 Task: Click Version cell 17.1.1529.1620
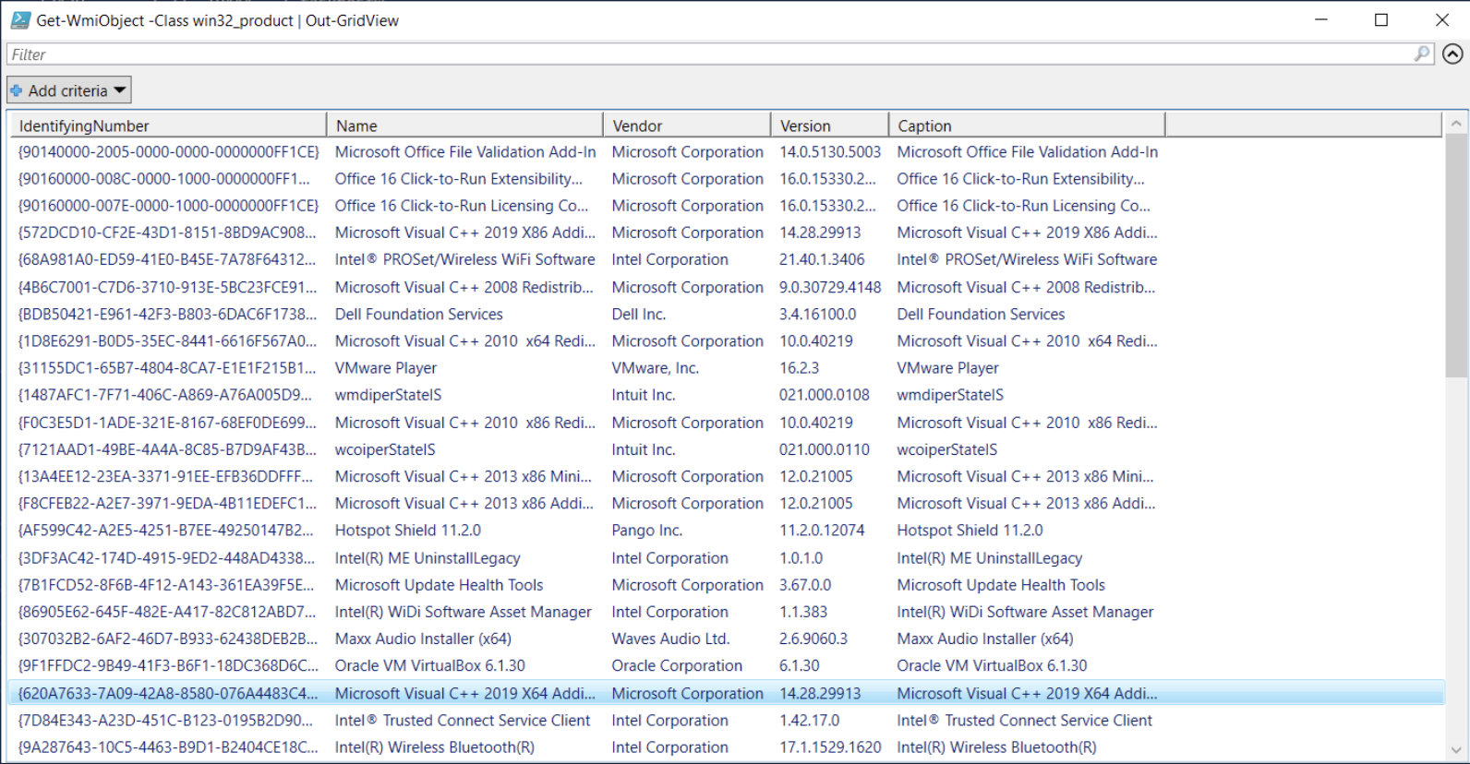click(x=830, y=747)
